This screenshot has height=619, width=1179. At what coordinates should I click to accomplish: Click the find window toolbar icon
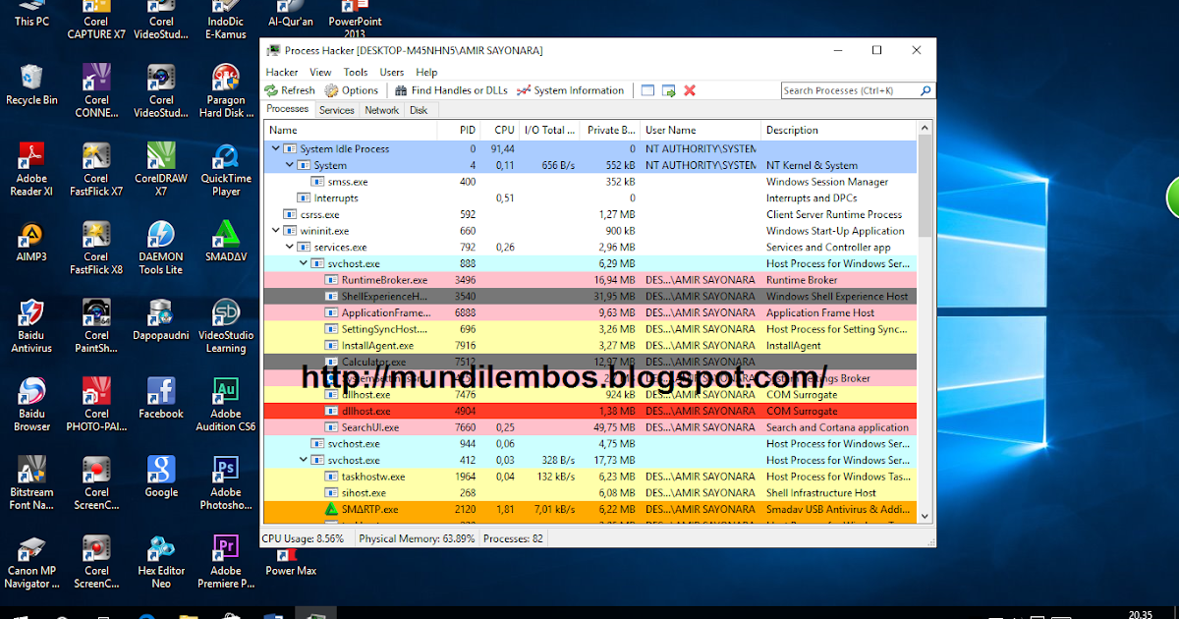pyautogui.click(x=647, y=90)
